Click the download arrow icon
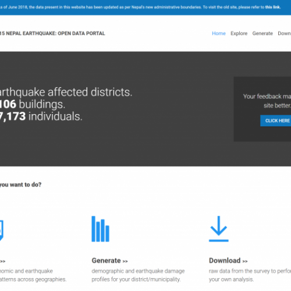Image resolution: width=291 pixels, height=291 pixels. [219, 229]
